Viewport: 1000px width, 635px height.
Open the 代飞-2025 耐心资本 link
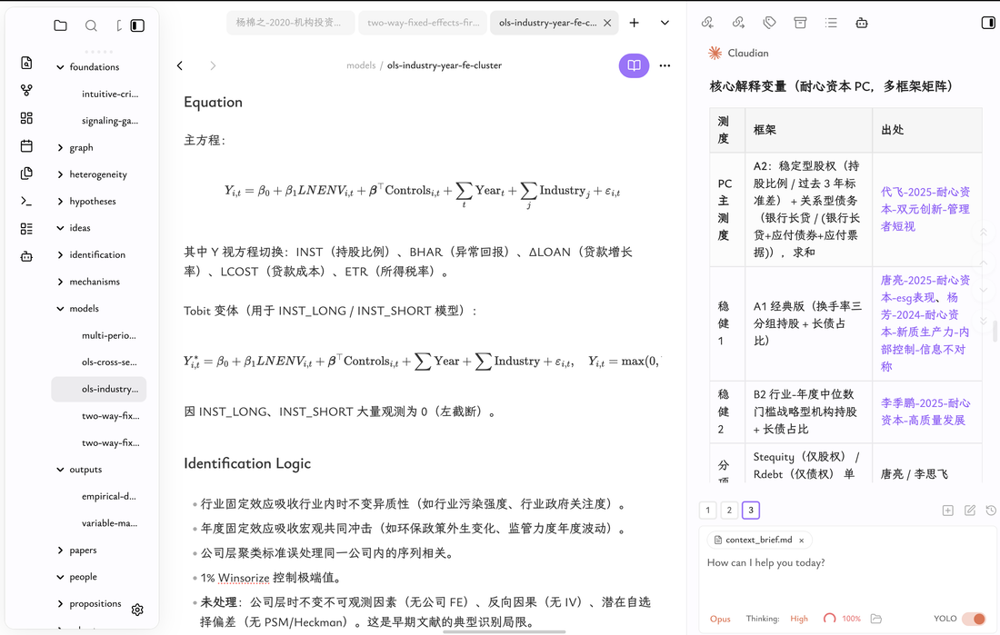click(925, 209)
